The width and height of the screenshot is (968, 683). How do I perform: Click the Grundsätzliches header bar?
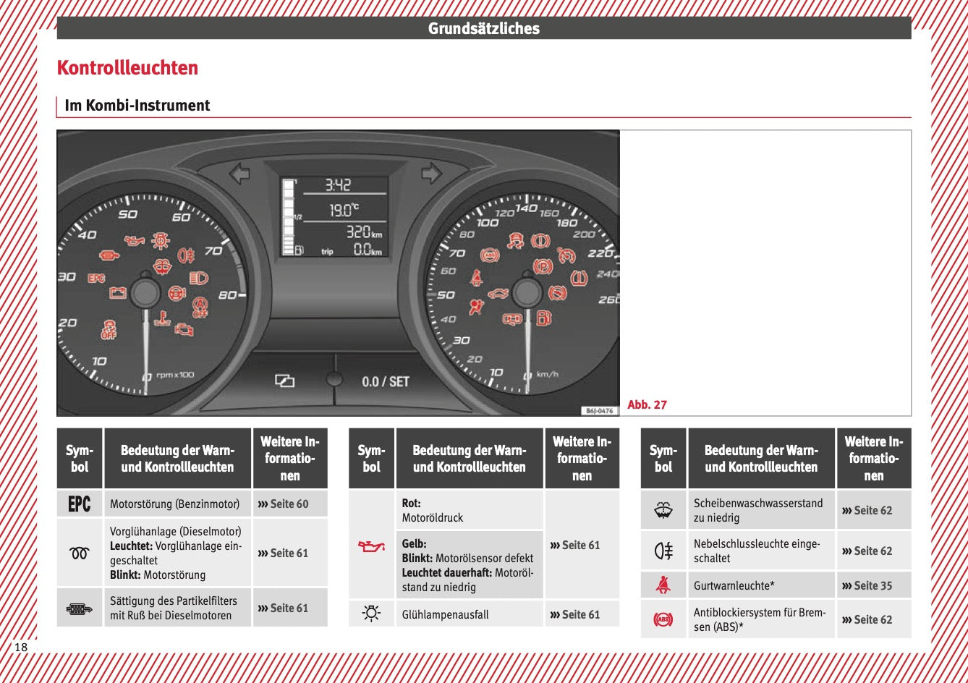pyautogui.click(x=483, y=28)
